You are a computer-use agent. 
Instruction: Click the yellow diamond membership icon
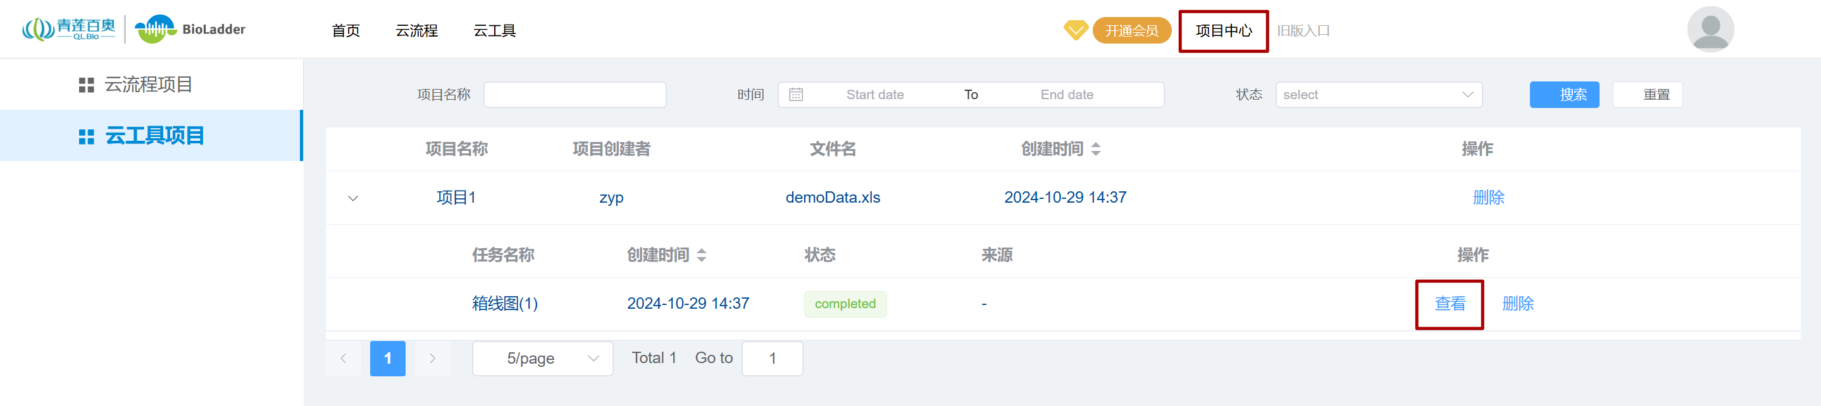[x=1075, y=30]
